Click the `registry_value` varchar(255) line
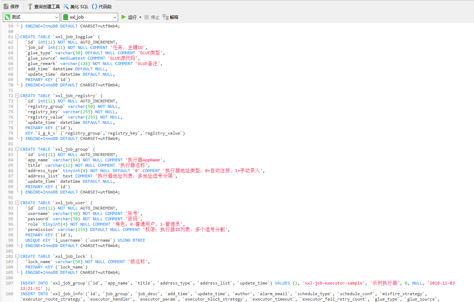474x302 pixels. [74, 117]
